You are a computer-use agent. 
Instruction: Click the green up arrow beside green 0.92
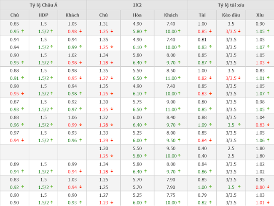(x=23, y=187)
